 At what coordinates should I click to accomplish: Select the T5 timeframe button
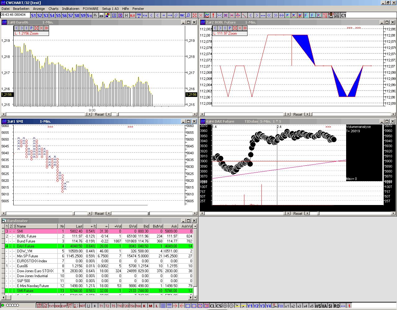click(113, 306)
